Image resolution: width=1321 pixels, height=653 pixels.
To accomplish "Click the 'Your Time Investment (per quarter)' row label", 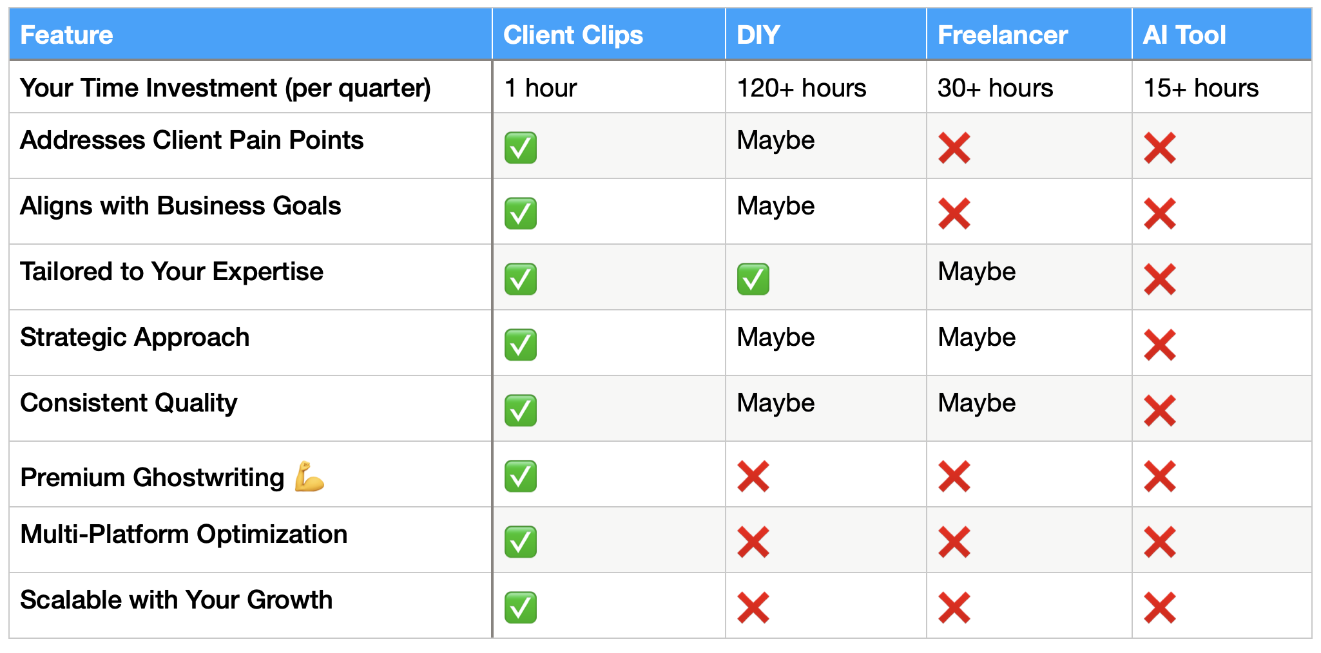I will (x=226, y=88).
